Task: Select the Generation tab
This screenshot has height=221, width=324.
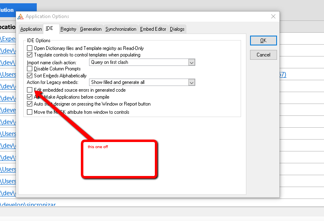Action: click(x=91, y=29)
